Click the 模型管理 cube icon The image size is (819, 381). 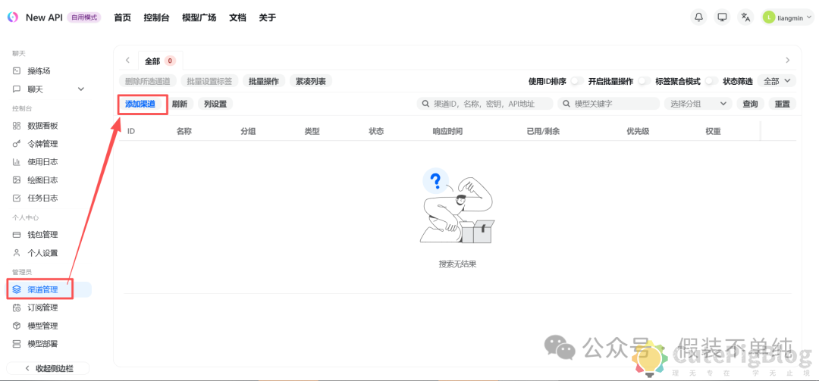(17, 326)
